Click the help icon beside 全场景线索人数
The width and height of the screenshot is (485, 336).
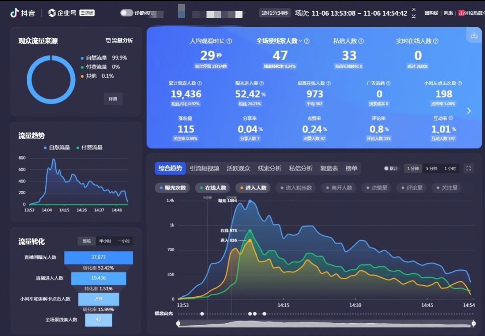click(307, 41)
